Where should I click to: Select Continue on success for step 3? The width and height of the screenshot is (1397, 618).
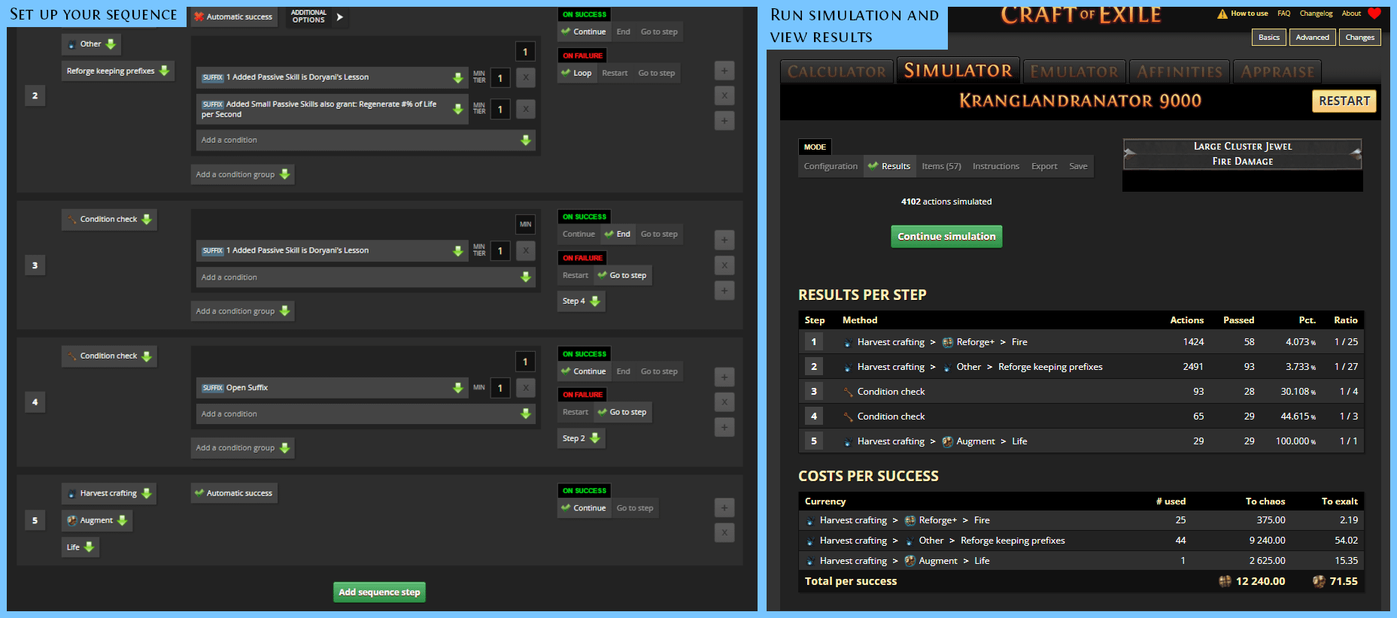pos(579,234)
